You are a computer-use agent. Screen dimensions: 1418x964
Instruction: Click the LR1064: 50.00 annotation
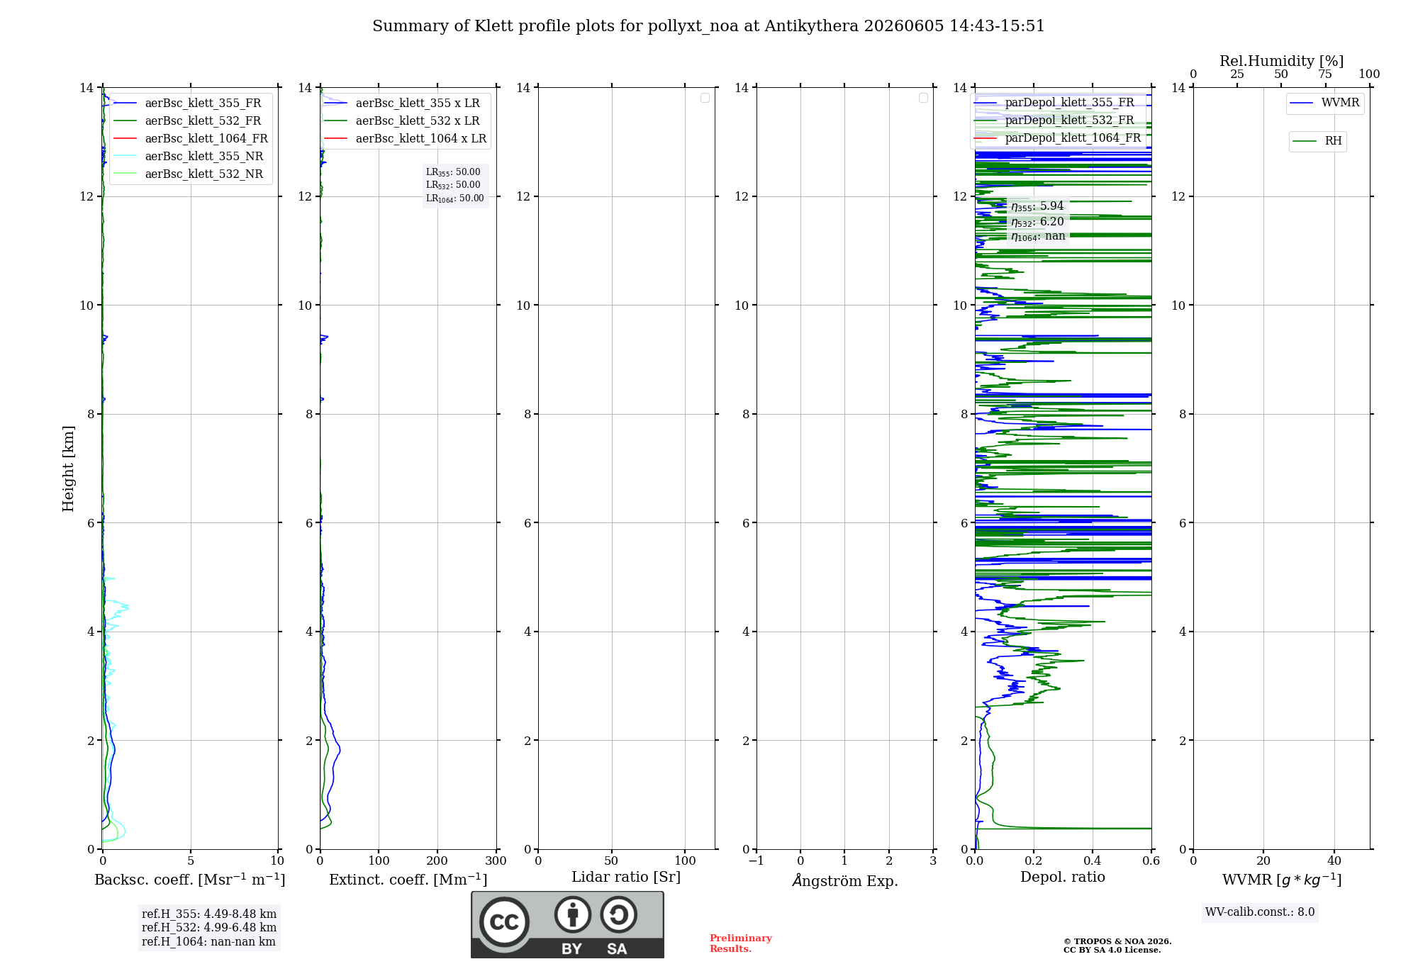pyautogui.click(x=455, y=198)
